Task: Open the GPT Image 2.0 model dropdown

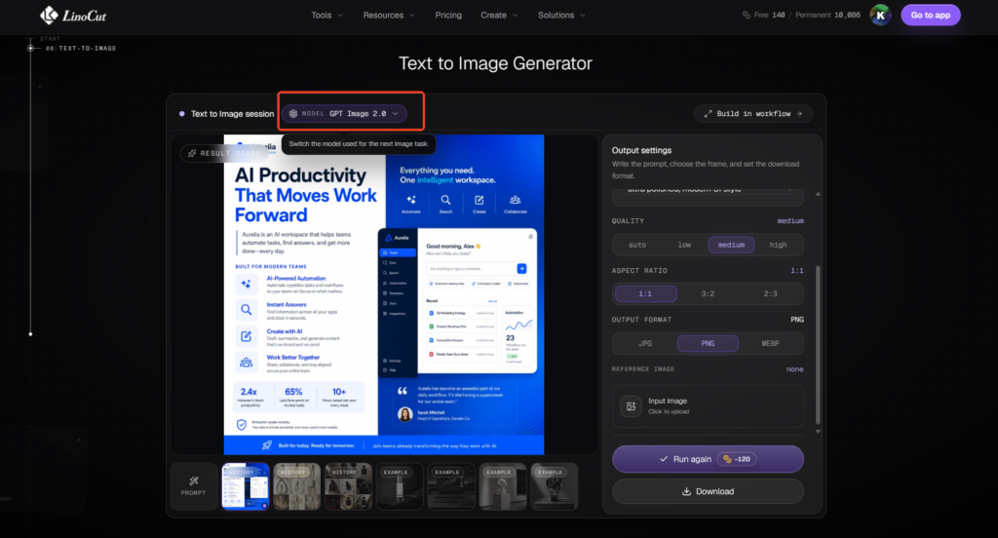Action: tap(344, 114)
